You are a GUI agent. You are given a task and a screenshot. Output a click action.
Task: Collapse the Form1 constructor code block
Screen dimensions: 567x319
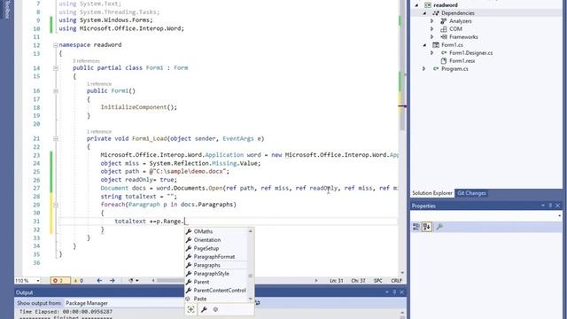tap(56, 91)
